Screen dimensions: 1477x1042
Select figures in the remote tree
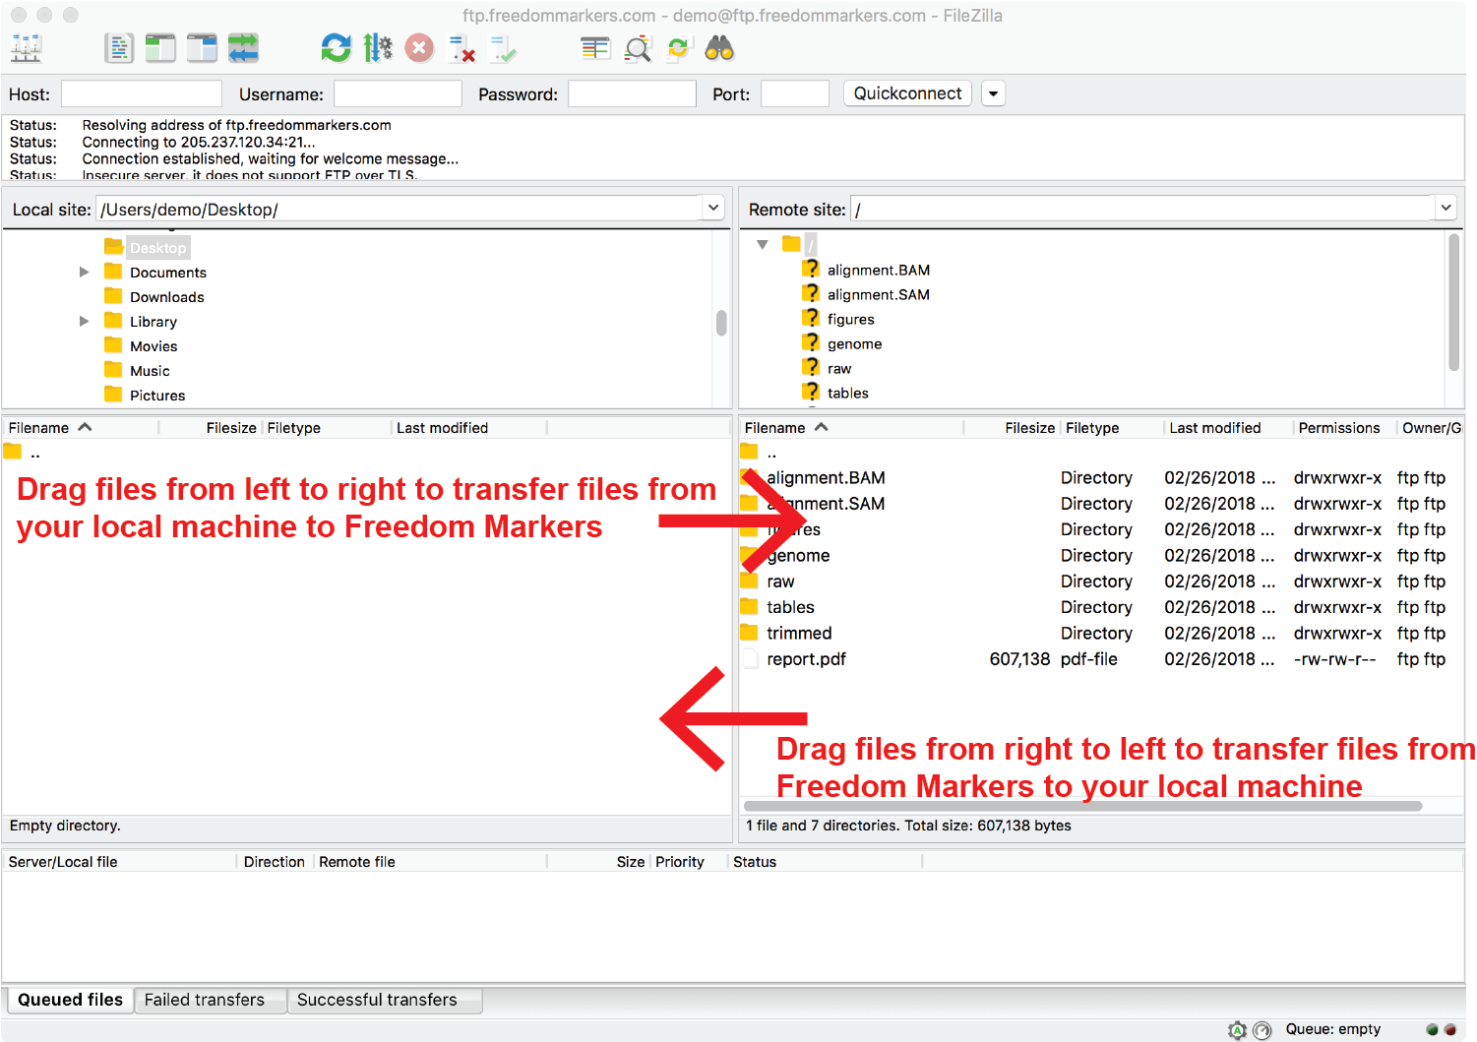(850, 319)
